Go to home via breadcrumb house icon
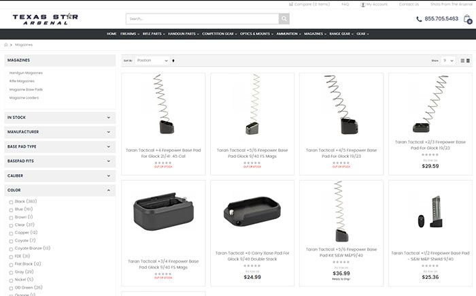This screenshot has height=296, width=476. 5,45
